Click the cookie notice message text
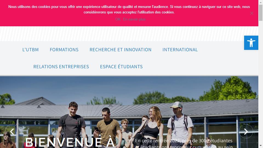This screenshot has width=263, height=148. click(x=129, y=9)
